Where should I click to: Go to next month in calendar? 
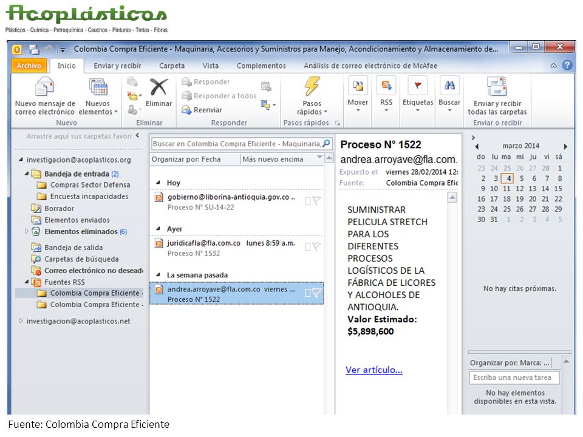click(565, 146)
